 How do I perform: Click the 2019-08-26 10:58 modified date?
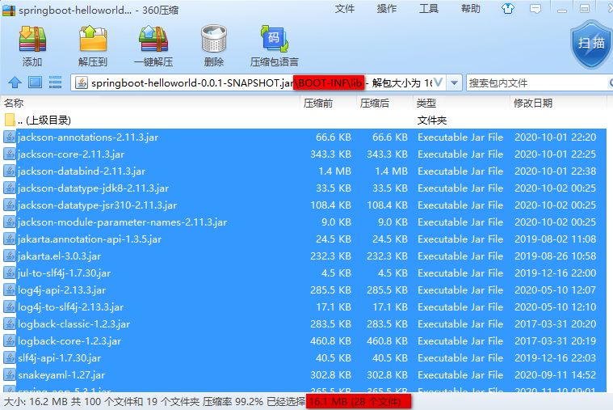click(x=555, y=256)
